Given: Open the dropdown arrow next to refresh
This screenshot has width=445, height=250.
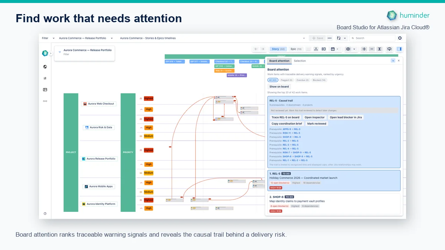Looking at the screenshot, I should pos(345,38).
